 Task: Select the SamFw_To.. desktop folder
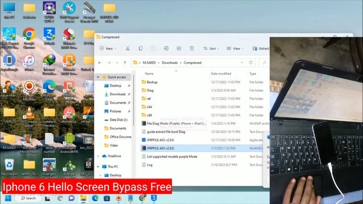coord(29,167)
